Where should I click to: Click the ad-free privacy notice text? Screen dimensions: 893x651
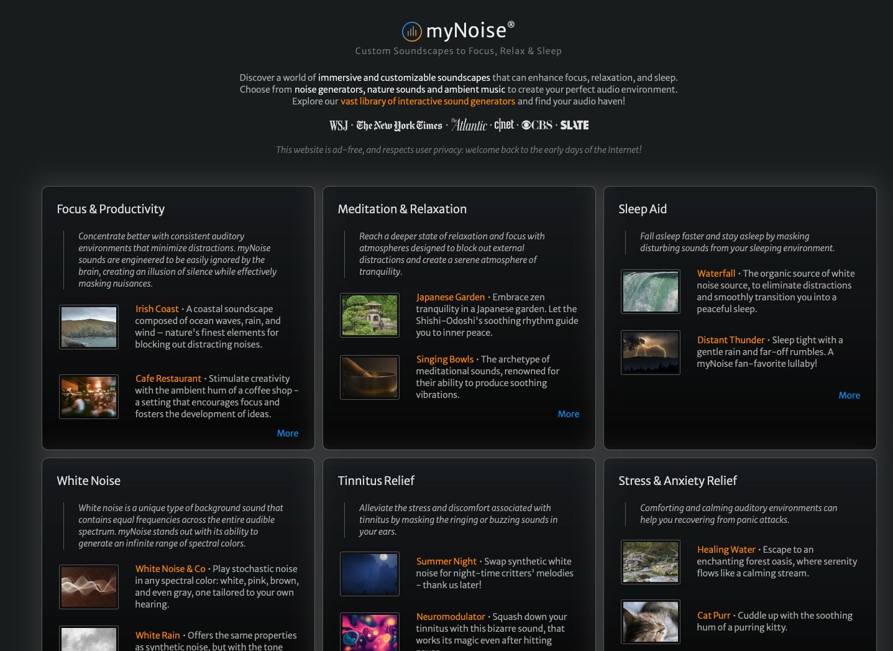459,150
